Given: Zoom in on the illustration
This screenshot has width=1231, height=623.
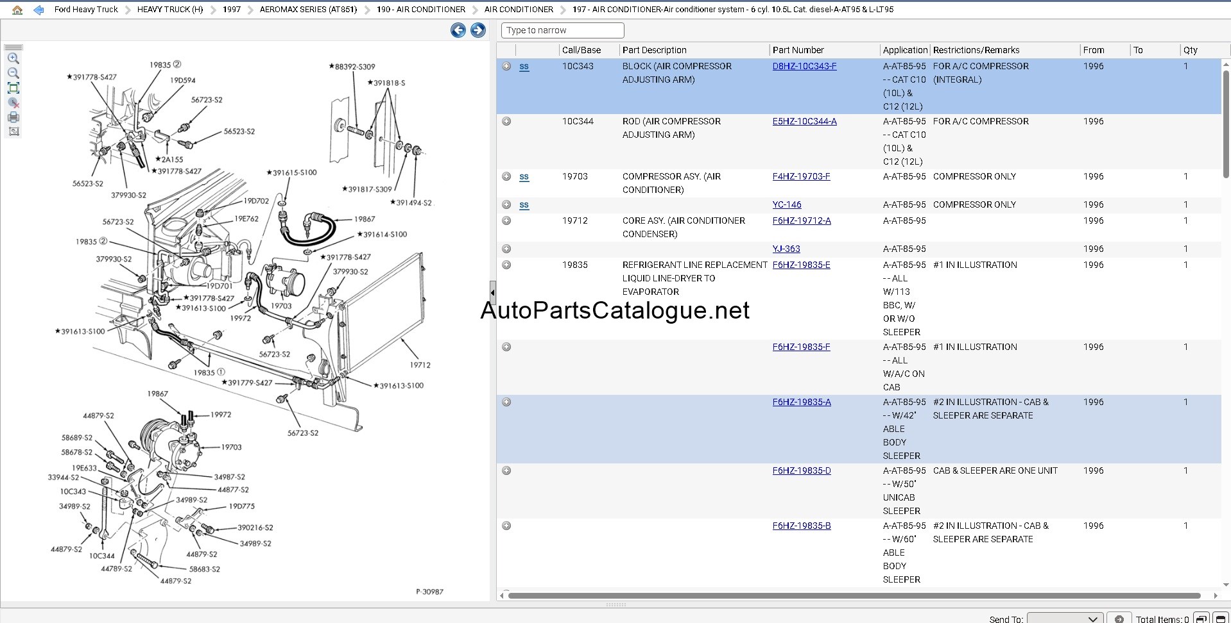Looking at the screenshot, I should tap(13, 58).
